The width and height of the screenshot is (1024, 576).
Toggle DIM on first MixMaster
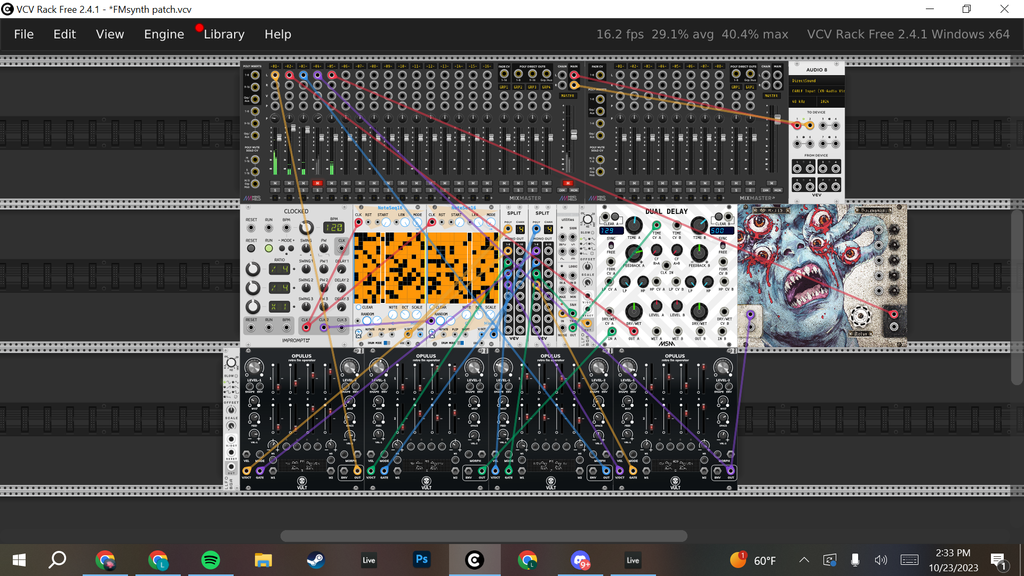[x=562, y=190]
